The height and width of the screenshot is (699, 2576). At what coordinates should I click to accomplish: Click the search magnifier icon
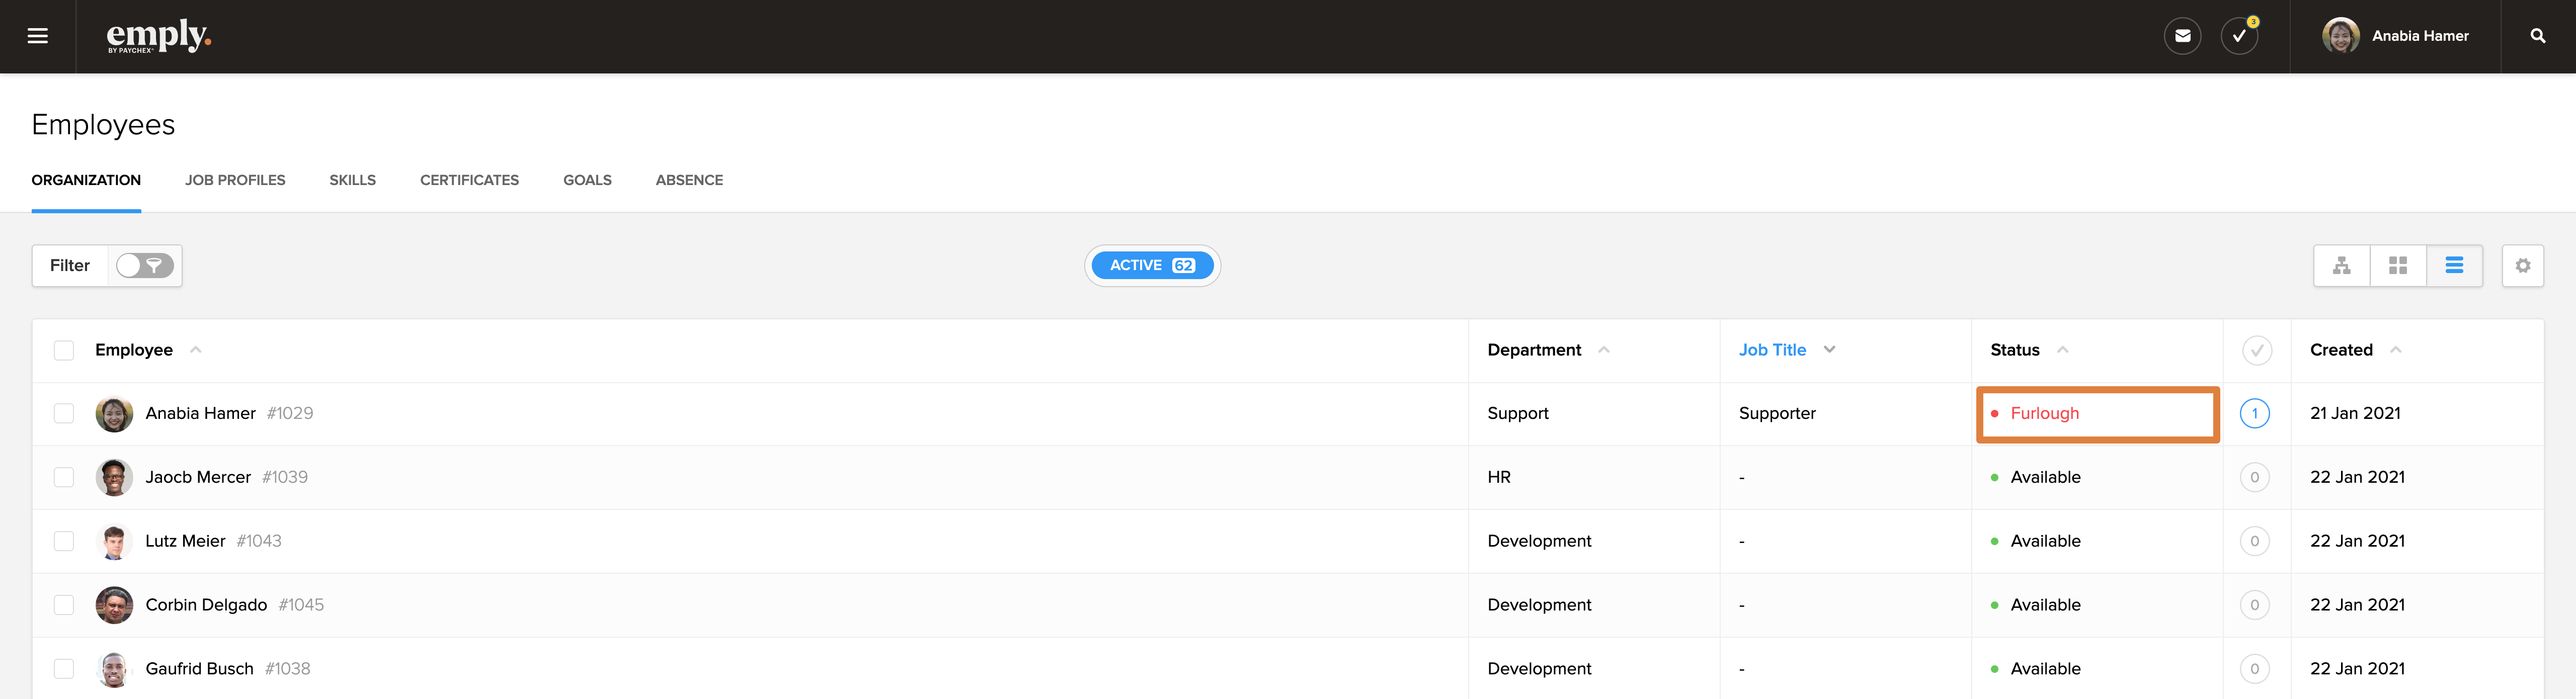point(2537,36)
